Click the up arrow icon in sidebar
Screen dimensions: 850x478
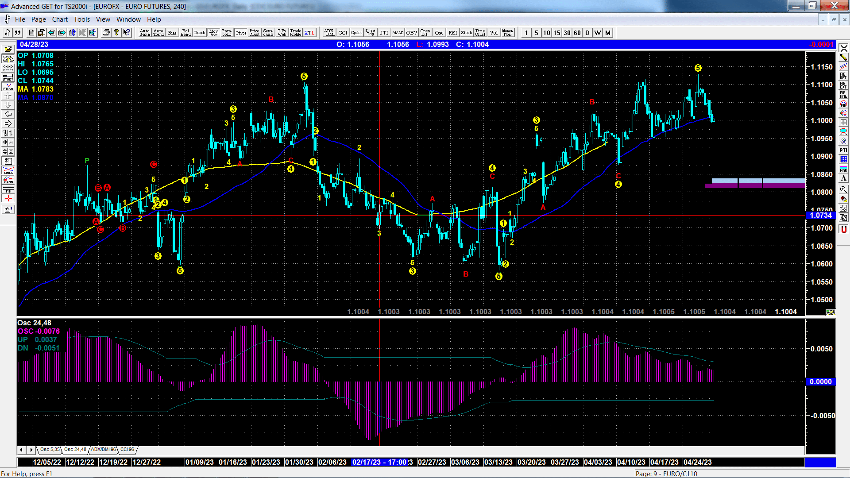click(x=8, y=96)
